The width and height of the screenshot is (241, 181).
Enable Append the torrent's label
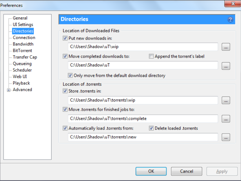pos(151,56)
